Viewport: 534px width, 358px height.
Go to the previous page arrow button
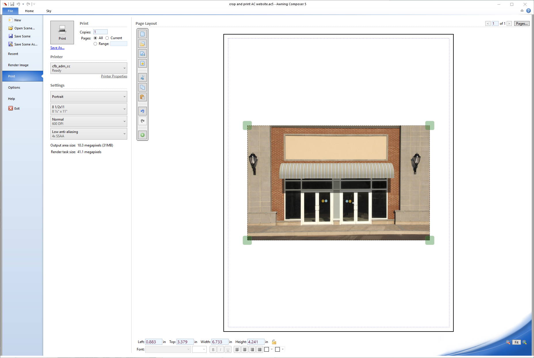(488, 24)
